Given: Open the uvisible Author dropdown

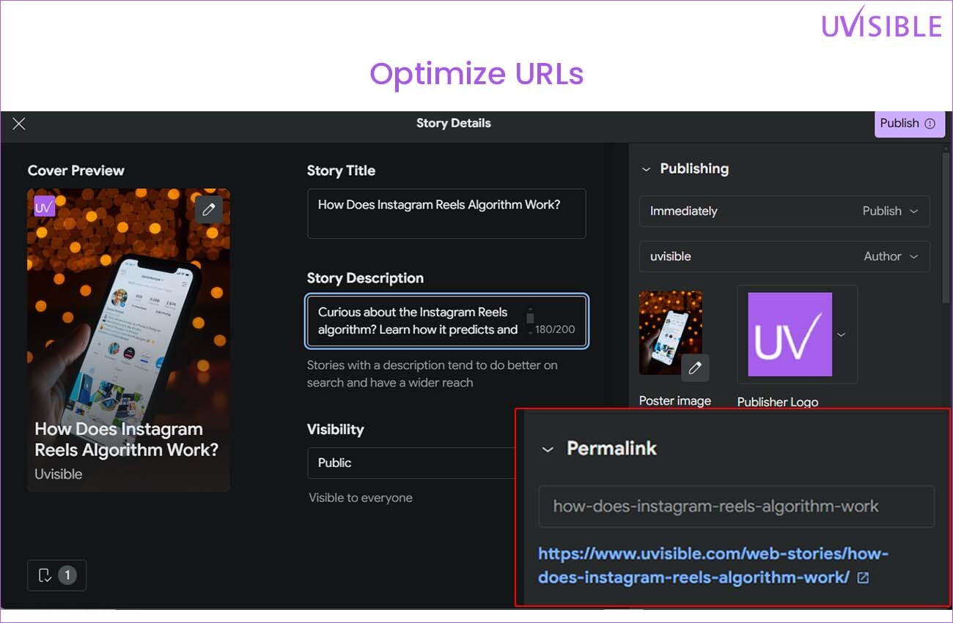Looking at the screenshot, I should pyautogui.click(x=784, y=256).
